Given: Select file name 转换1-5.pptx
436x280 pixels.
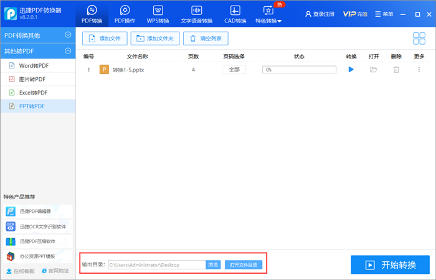Looking at the screenshot, I should coord(128,70).
